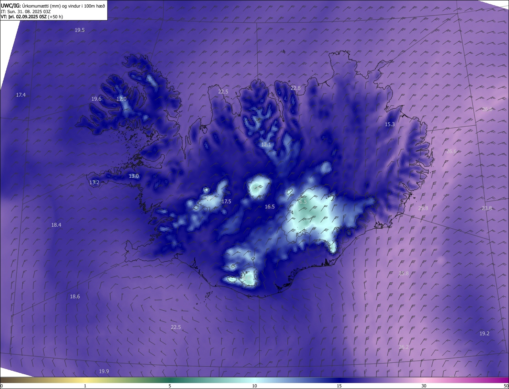The width and height of the screenshot is (509, 389).
Task: Click the 18.6 value label
Action: [75, 297]
